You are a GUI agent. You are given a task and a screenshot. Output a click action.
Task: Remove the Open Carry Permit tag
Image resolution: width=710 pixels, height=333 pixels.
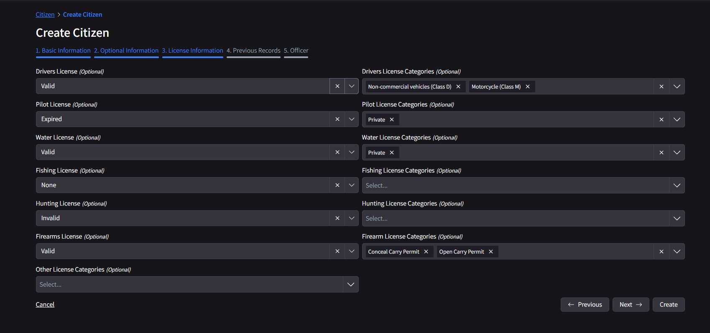pos(491,252)
